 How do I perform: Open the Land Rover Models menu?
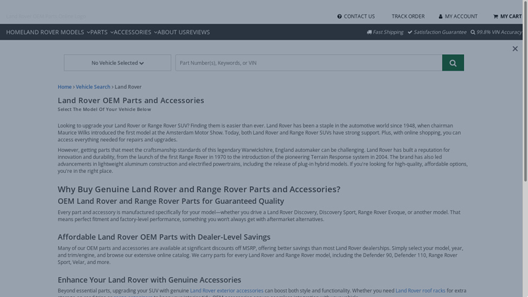[53, 32]
